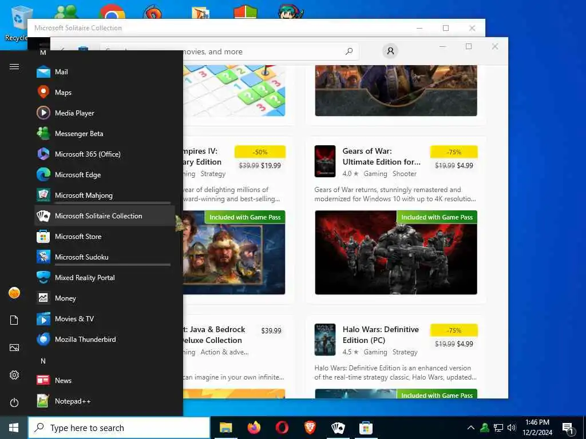This screenshot has height=439, width=586.
Task: Open network status tray icon
Action: coord(498,428)
